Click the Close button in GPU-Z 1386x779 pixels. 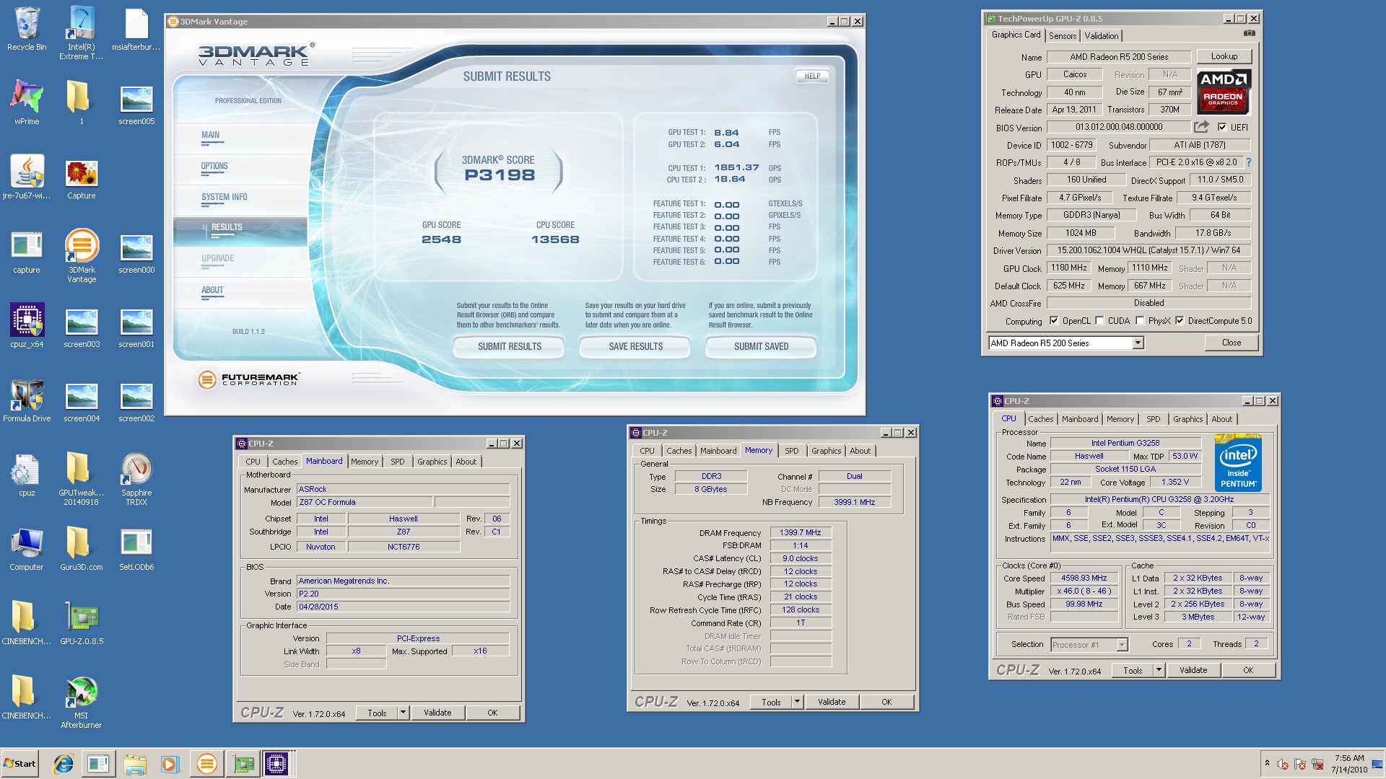tap(1232, 343)
